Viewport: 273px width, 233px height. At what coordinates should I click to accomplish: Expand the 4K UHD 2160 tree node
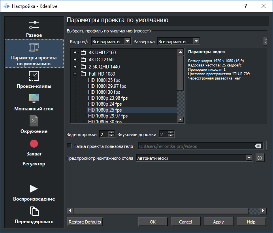click(75, 52)
